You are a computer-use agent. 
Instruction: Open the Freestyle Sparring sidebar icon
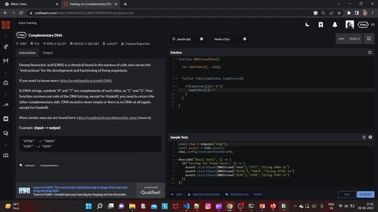6,61
